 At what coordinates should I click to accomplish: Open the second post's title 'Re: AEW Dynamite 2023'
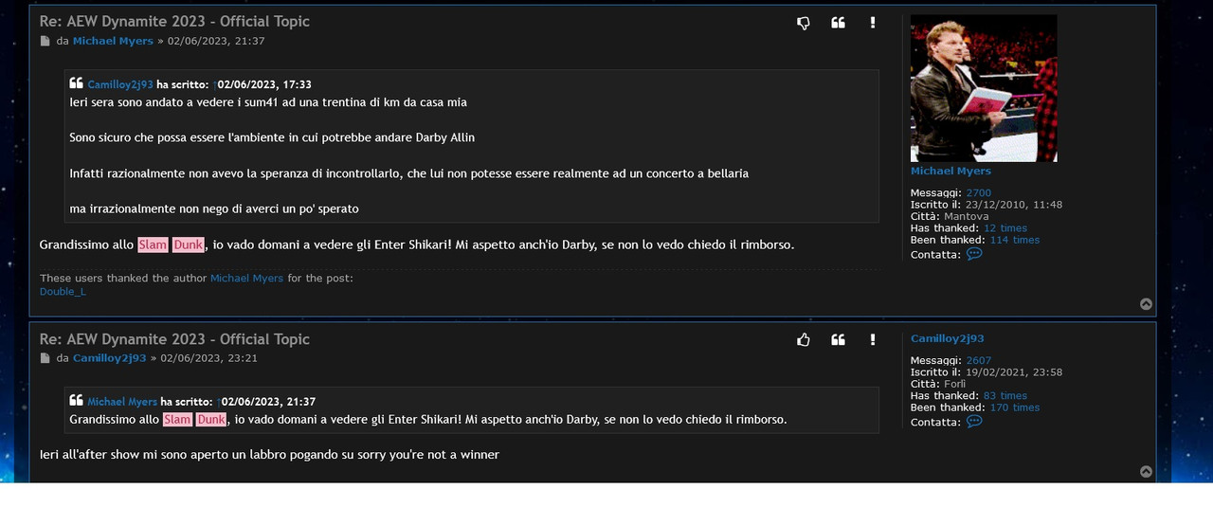point(174,338)
